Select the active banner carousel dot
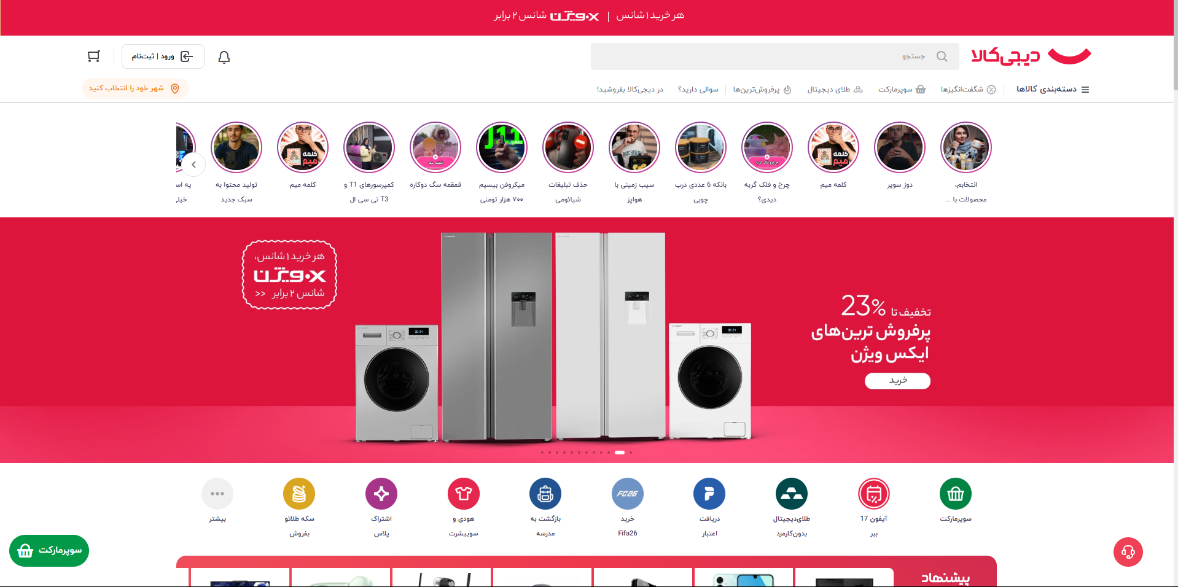This screenshot has height=587, width=1178. point(620,453)
